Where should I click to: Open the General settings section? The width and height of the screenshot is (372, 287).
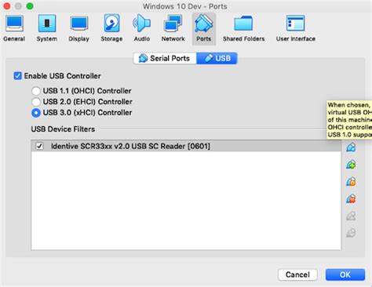pyautogui.click(x=14, y=28)
